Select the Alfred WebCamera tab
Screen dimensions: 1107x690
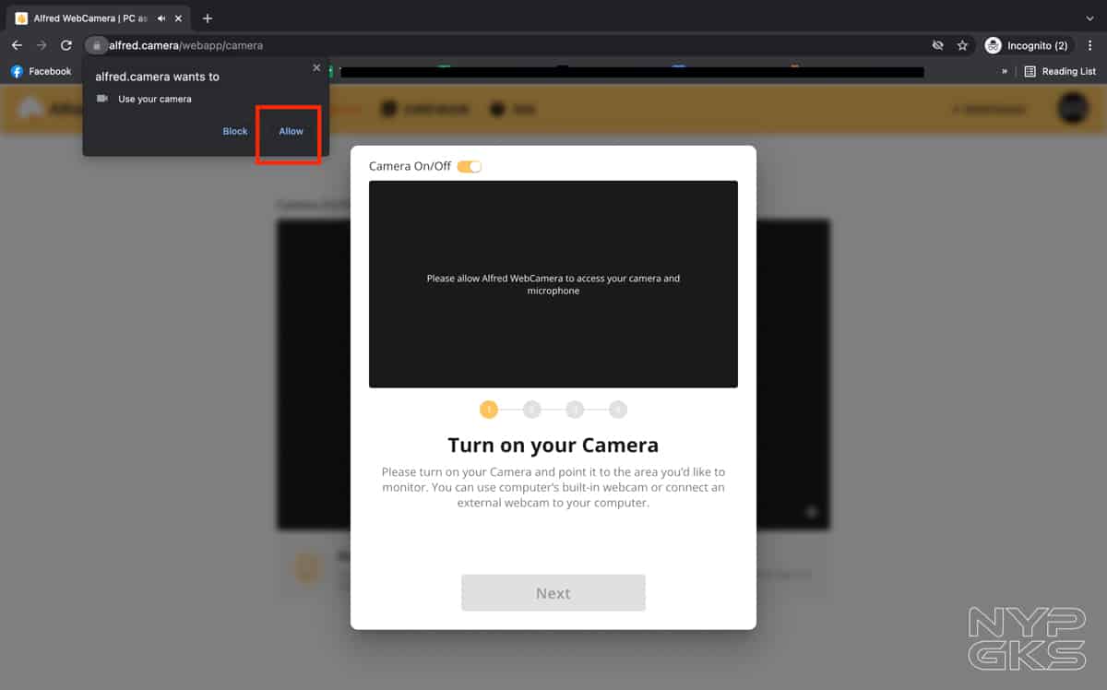pyautogui.click(x=98, y=18)
